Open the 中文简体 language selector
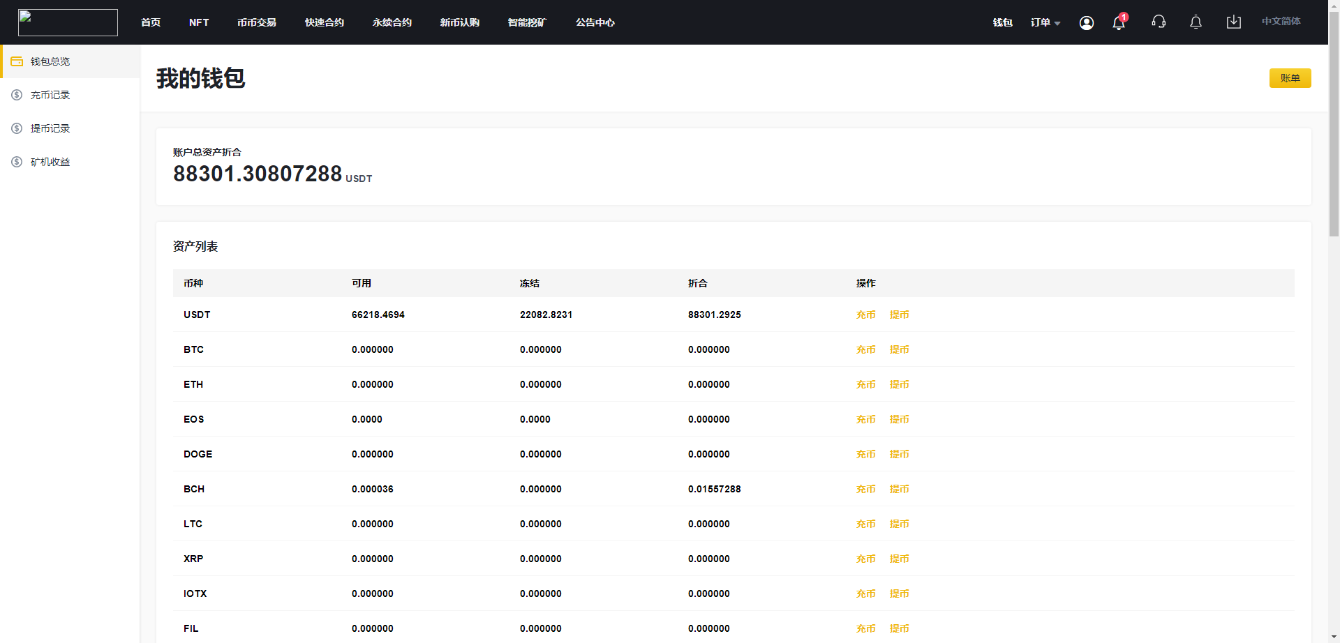Image resolution: width=1340 pixels, height=643 pixels. 1281,22
